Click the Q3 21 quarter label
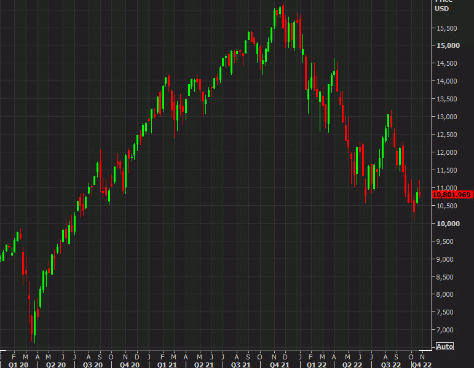474x368 pixels. tap(240, 365)
